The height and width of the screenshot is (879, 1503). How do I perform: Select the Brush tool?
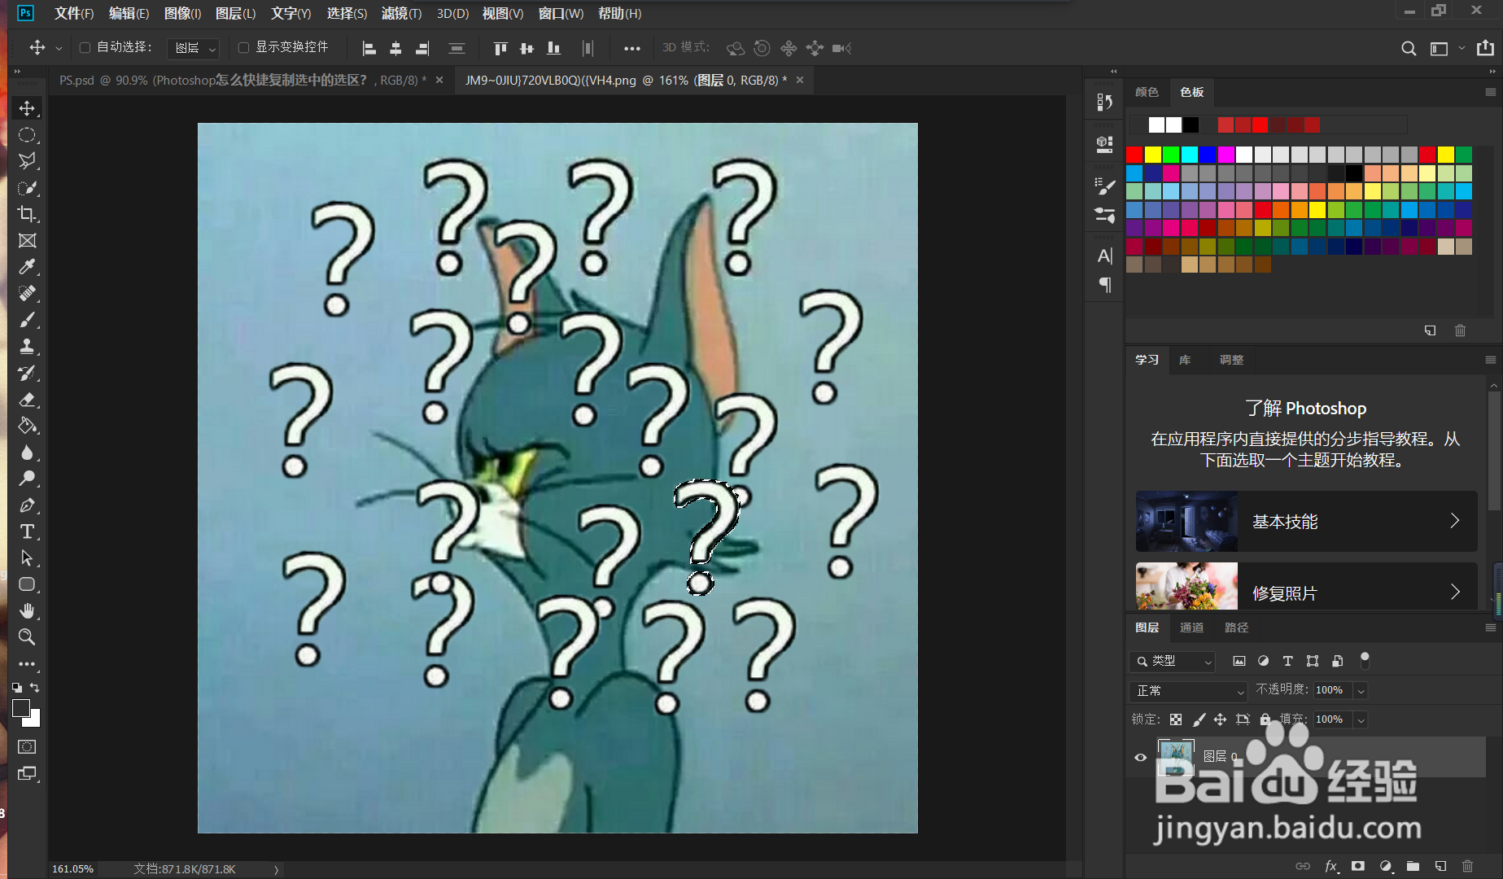pos(27,320)
